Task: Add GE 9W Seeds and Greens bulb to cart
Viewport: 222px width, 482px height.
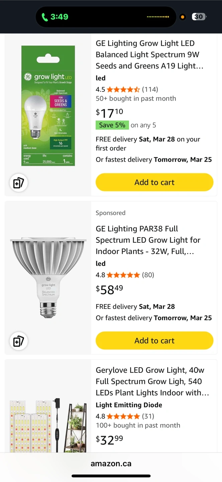Action: [154, 182]
